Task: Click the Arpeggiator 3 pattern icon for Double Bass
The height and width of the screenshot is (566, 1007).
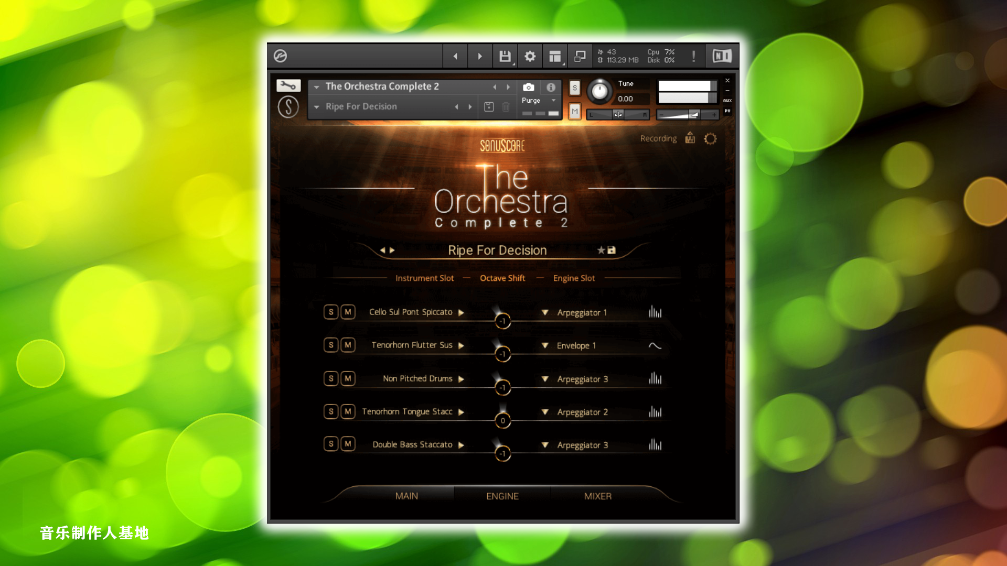Action: [x=655, y=444]
